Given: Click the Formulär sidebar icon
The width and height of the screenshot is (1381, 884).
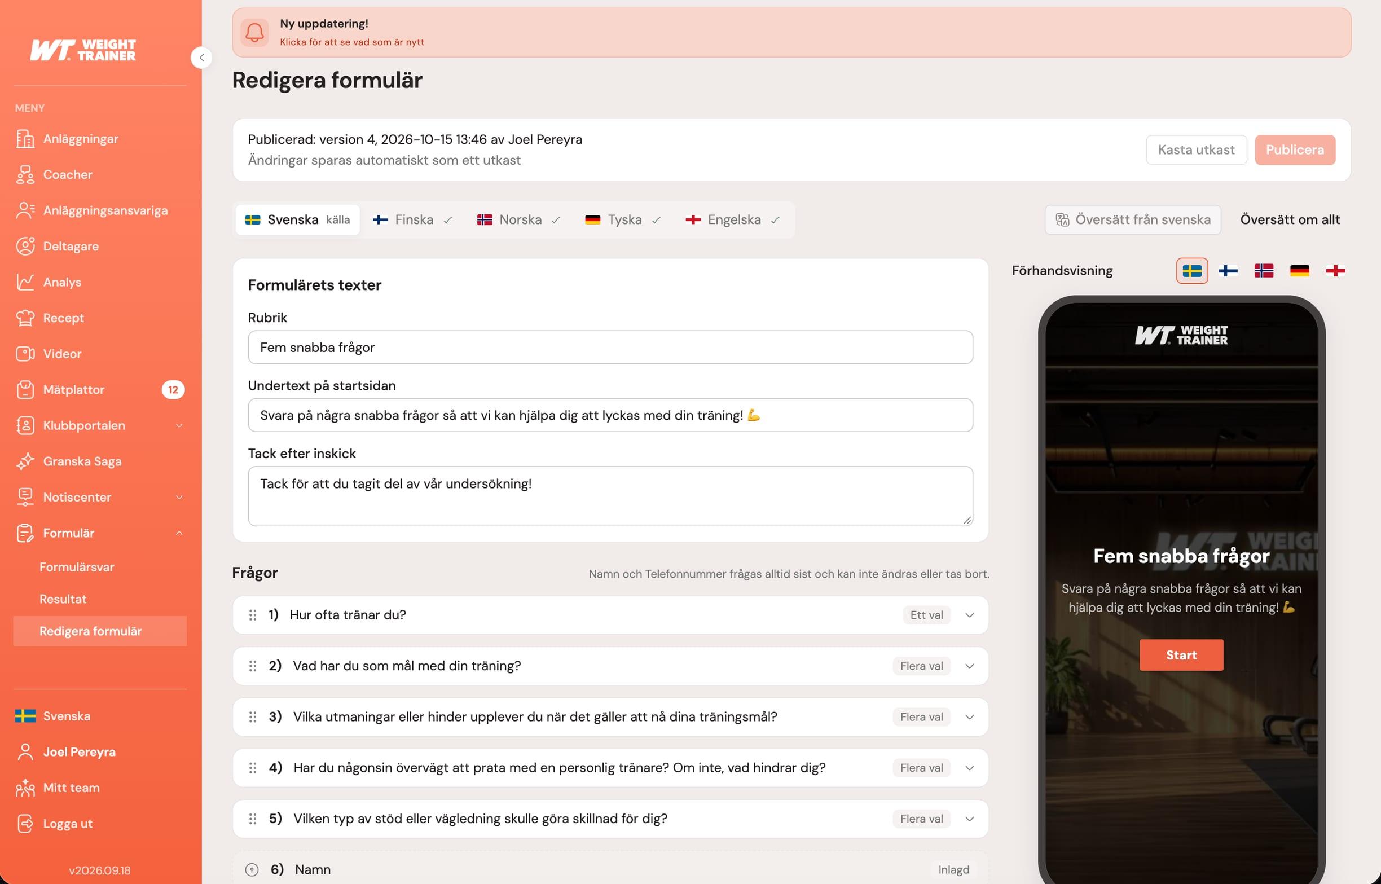Looking at the screenshot, I should [25, 533].
